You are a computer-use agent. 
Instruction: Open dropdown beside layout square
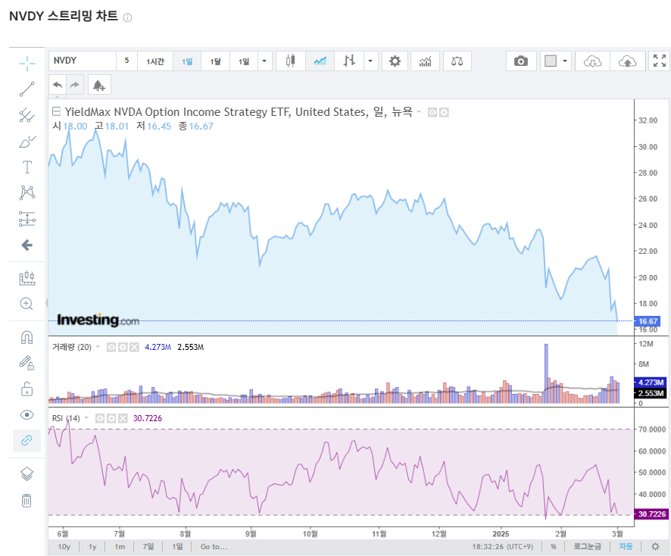coord(565,61)
